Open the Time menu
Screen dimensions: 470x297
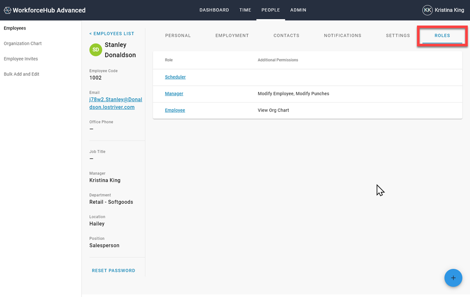(245, 10)
